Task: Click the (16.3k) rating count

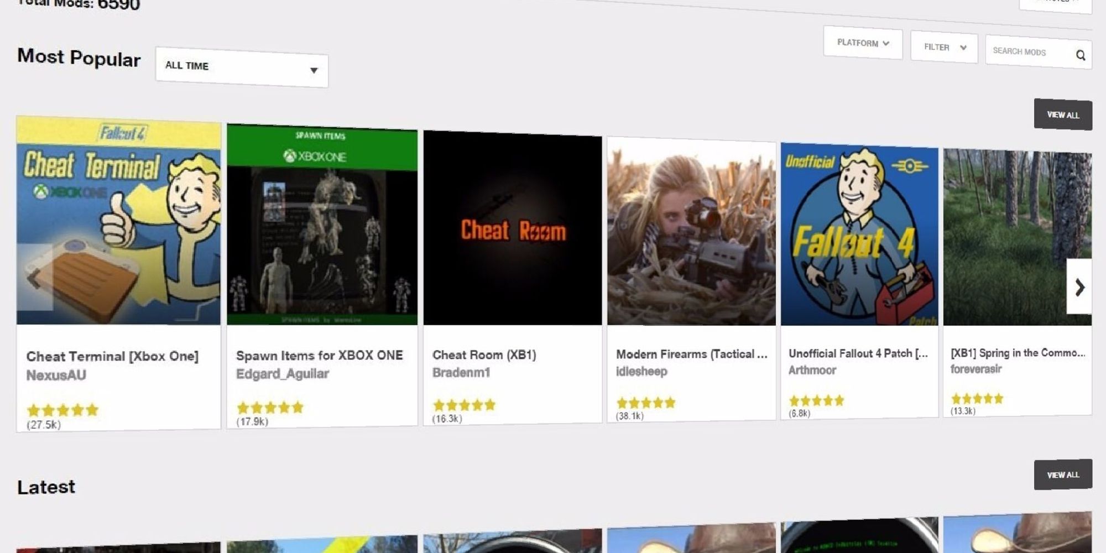Action: 447,419
